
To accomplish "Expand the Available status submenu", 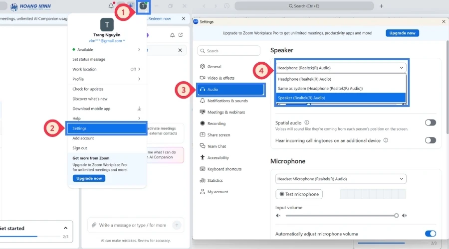I will click(139, 49).
